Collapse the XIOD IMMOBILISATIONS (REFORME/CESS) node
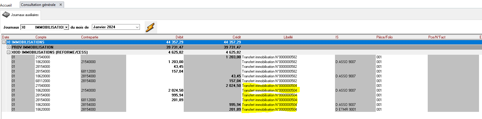The image size is (482, 119). [x=9, y=52]
